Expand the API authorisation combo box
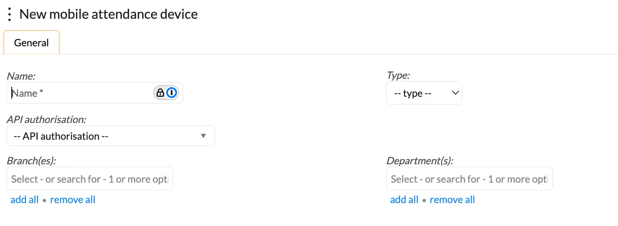 coord(104,136)
